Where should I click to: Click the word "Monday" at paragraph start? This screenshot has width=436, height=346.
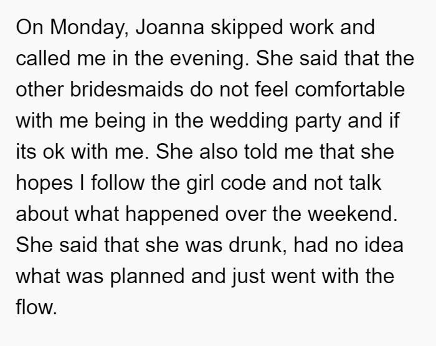pos(89,29)
